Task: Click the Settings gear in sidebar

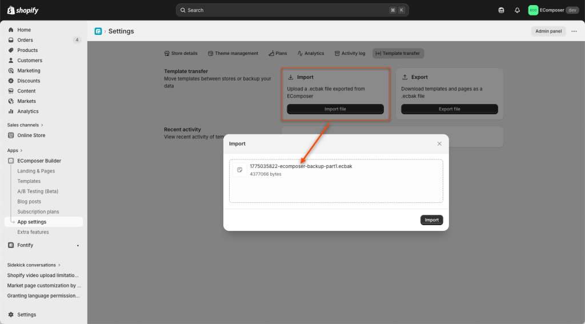Action: [11, 315]
